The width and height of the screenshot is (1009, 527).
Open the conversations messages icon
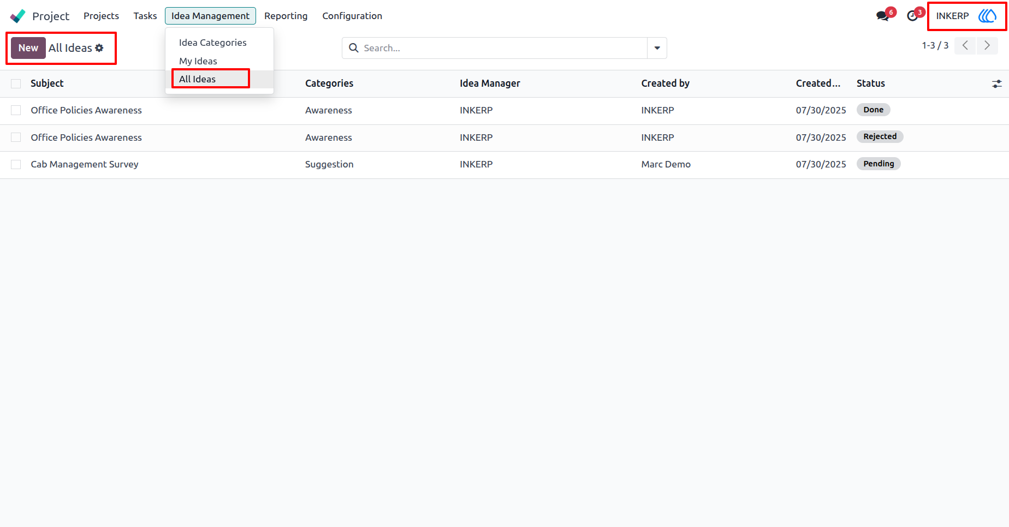882,16
